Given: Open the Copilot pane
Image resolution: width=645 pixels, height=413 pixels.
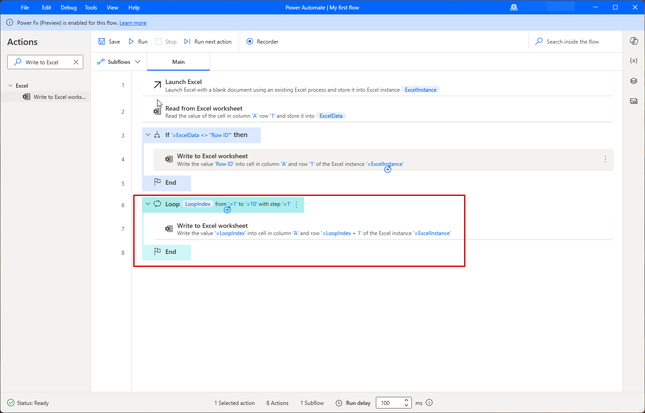Looking at the screenshot, I should point(634,41).
